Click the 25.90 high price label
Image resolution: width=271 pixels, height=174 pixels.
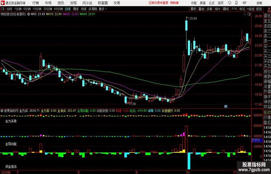pos(193,19)
